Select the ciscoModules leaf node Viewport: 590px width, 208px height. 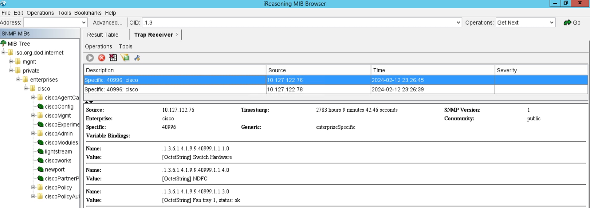[61, 142]
